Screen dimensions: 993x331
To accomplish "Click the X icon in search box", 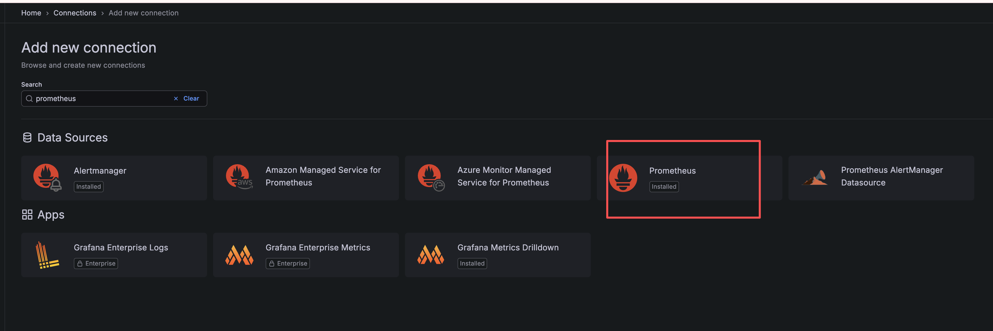I will click(176, 99).
